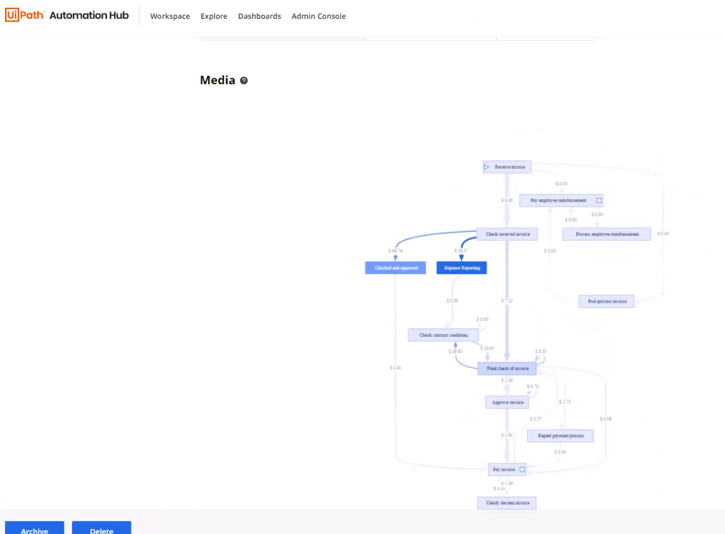
Task: Click the start triangle icon in Receive invoice
Action: (x=486, y=167)
